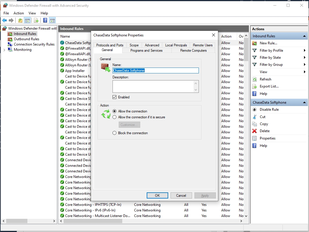Click the New Rule firewall icon

tap(255, 43)
